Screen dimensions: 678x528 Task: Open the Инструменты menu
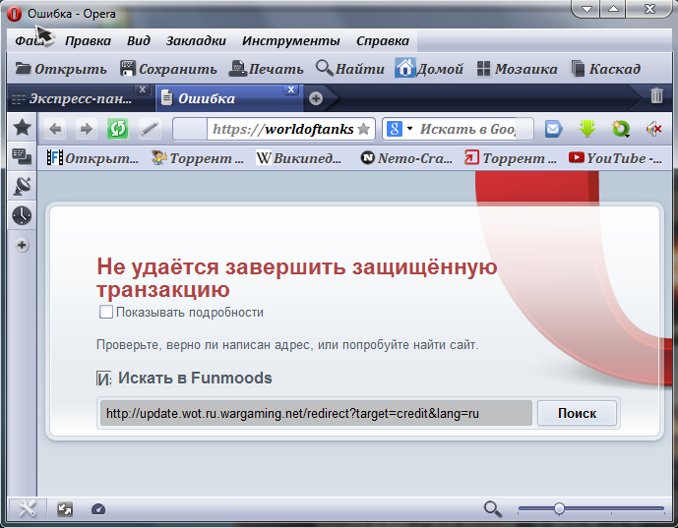[290, 41]
